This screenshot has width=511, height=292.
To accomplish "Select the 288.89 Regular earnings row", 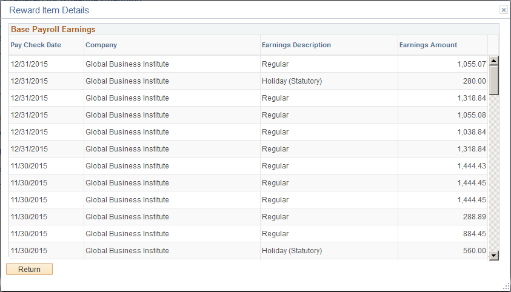I will 249,217.
